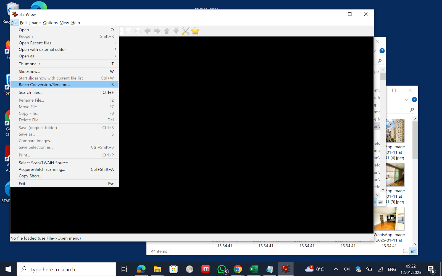Open IrfanView settings tools icon
Screen dimensions: 442x276
pyautogui.click(x=186, y=31)
